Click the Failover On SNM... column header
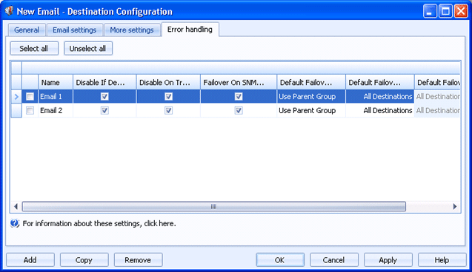Image resolution: width=472 pixels, height=272 pixels. pos(239,82)
